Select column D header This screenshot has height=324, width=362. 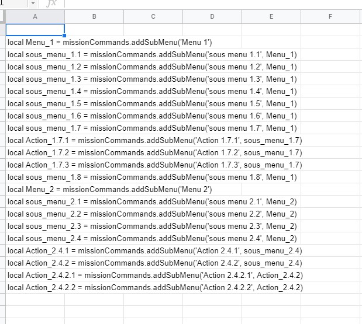212,17
